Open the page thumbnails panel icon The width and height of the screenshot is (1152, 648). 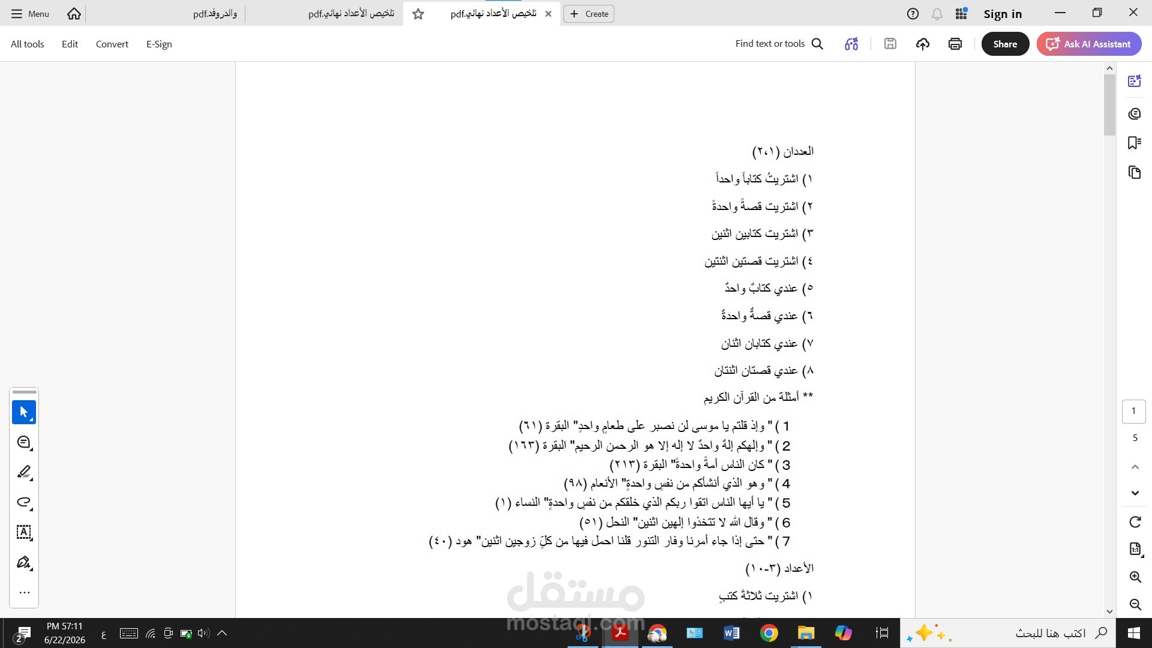click(x=1134, y=173)
